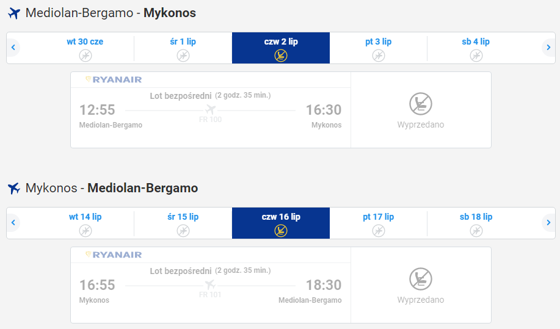Image resolution: width=560 pixels, height=329 pixels.
Task: Click the no-flight icon under śr 1 lip
Action: coord(183,56)
